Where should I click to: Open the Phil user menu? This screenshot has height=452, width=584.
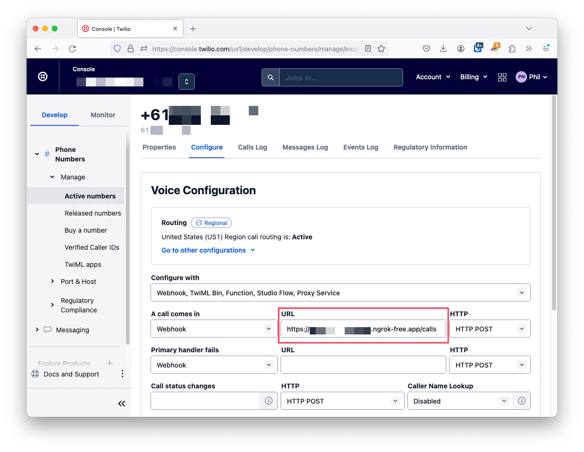[532, 77]
